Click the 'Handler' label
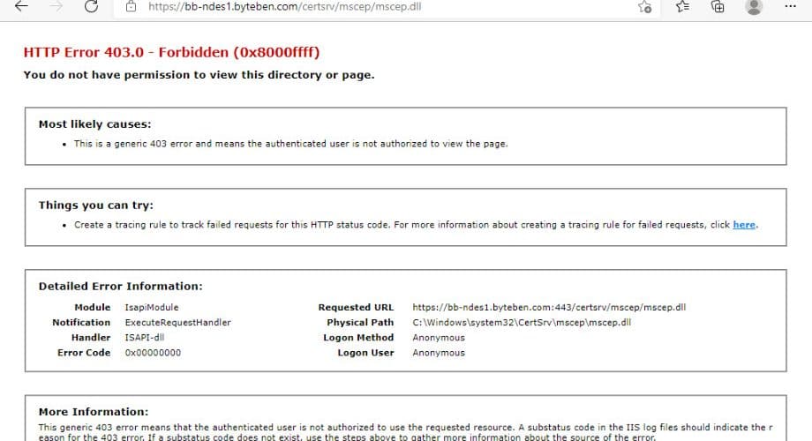This screenshot has width=812, height=441. tap(91, 338)
